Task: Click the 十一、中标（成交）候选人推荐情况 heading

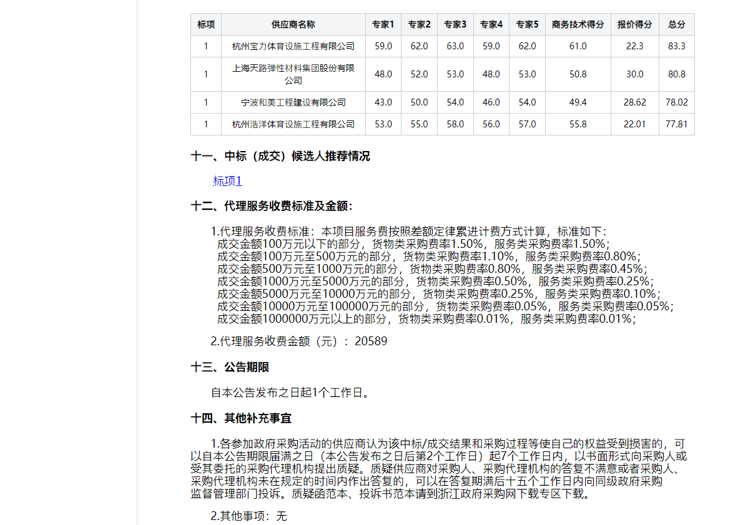Action: (x=280, y=156)
